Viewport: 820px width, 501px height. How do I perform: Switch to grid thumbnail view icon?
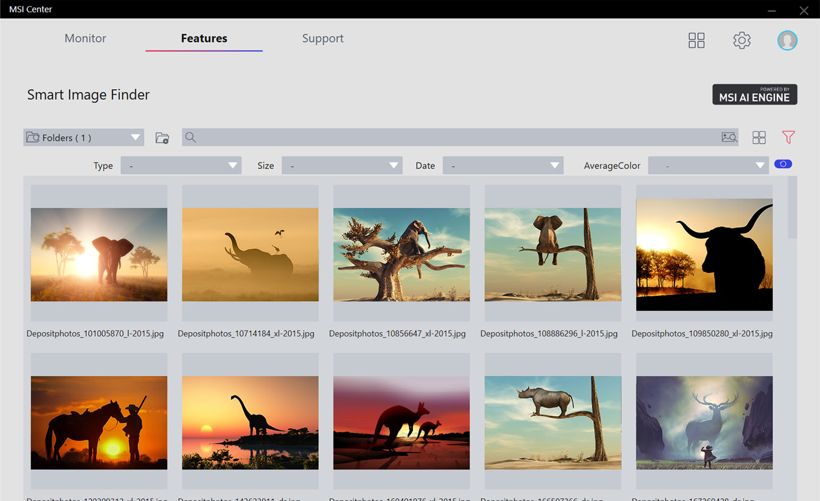click(x=759, y=138)
